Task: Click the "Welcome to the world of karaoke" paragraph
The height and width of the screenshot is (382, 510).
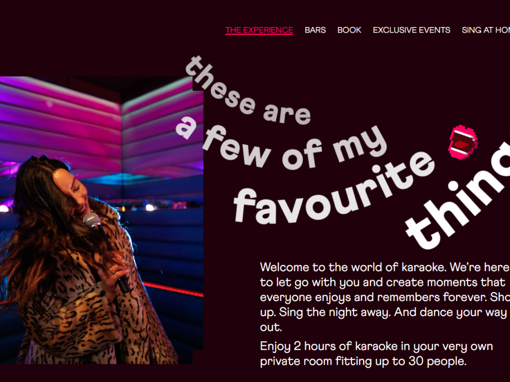Action: click(385, 297)
